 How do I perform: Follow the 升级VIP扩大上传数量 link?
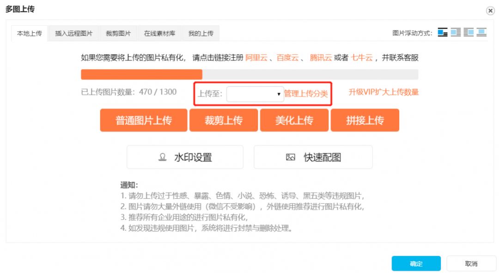pos(383,92)
